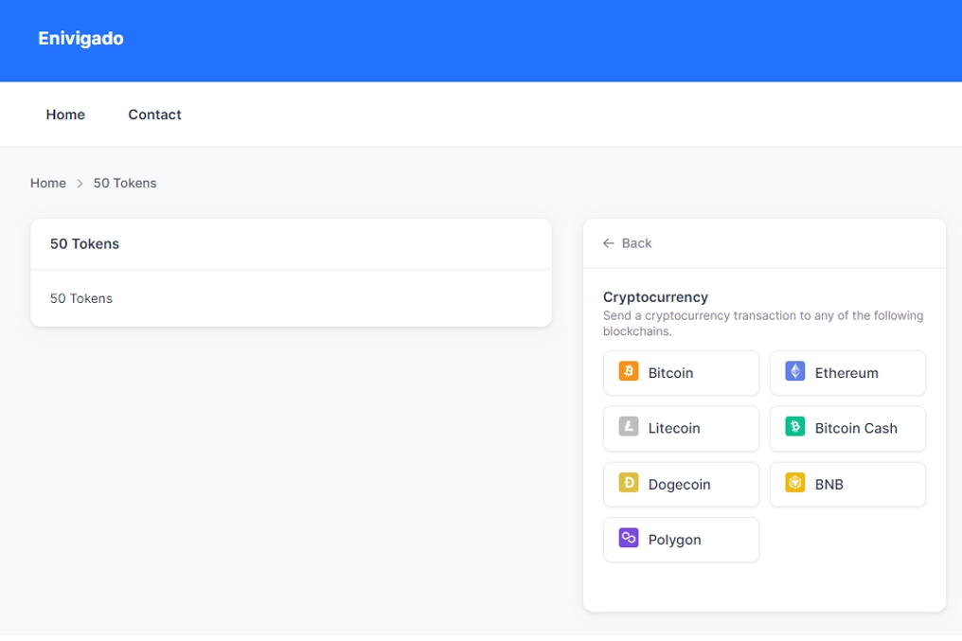
Task: Click the 'Send a cryptocurrency transaction' description
Action: pyautogui.click(x=762, y=323)
